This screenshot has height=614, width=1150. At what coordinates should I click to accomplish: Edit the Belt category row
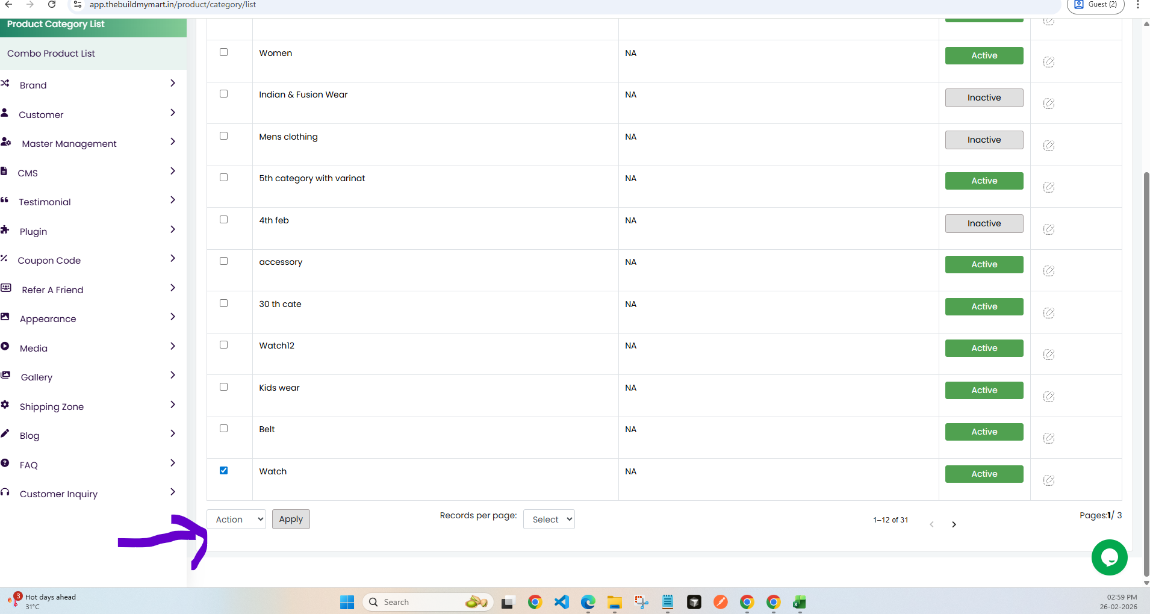1048,438
